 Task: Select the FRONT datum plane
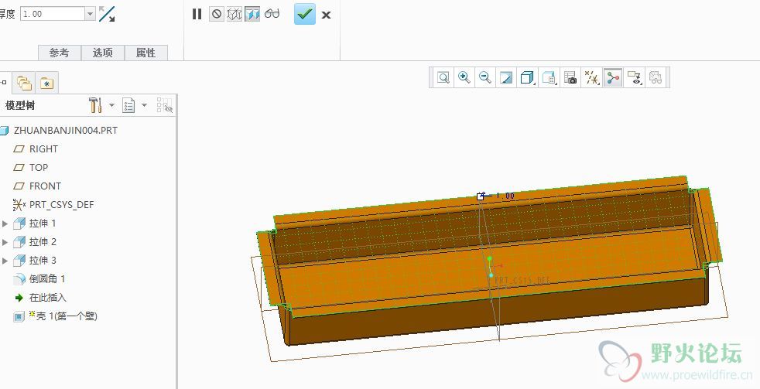pyautogui.click(x=45, y=186)
